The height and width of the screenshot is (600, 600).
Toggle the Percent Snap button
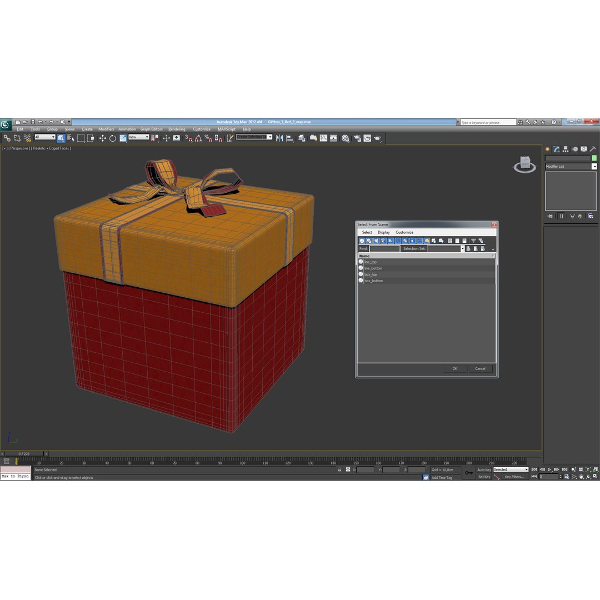[x=208, y=138]
